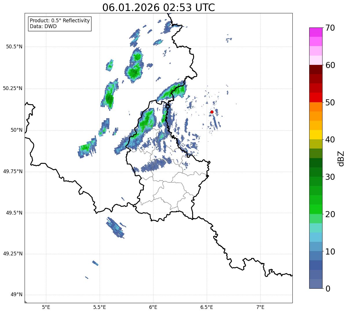Click the yellow colorbar segment at 40 dBZ

(x=316, y=135)
